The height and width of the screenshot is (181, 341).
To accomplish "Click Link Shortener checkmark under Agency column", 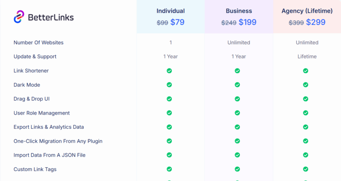I will tap(305, 71).
